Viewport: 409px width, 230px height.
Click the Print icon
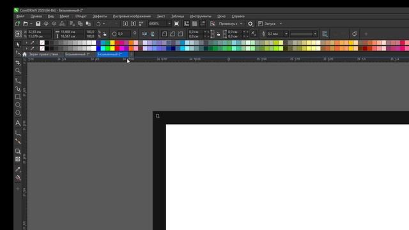pos(62,24)
